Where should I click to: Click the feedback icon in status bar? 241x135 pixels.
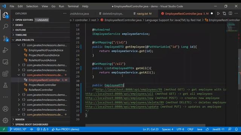click(x=230, y=129)
